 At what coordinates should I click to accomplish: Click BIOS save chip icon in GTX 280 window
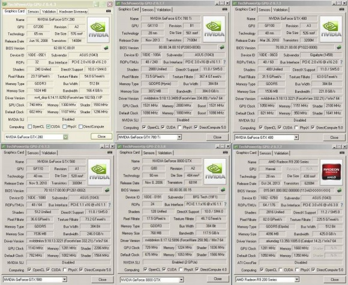coord(106,48)
